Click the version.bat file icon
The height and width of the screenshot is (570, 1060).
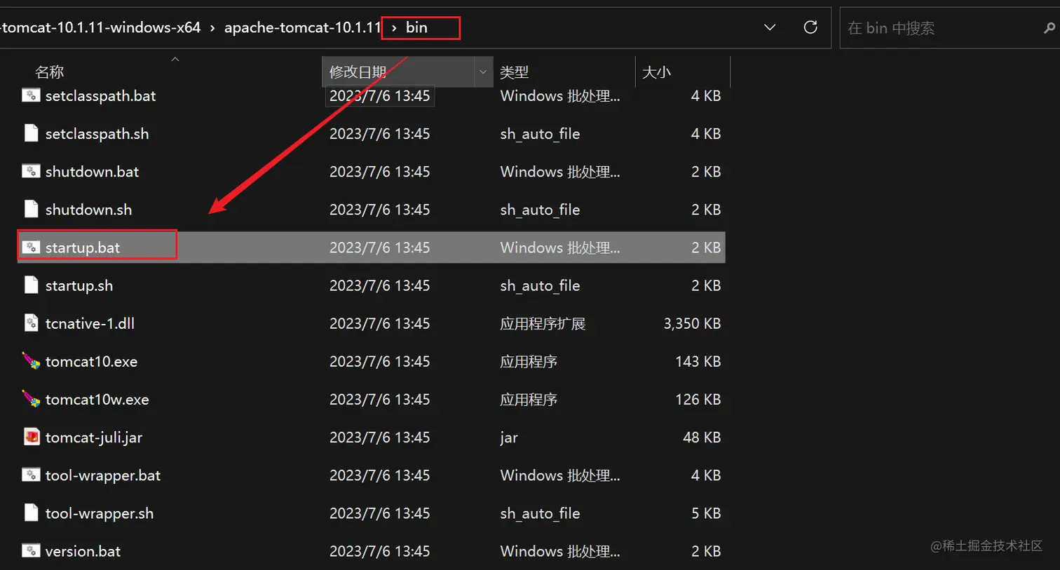pyautogui.click(x=31, y=550)
